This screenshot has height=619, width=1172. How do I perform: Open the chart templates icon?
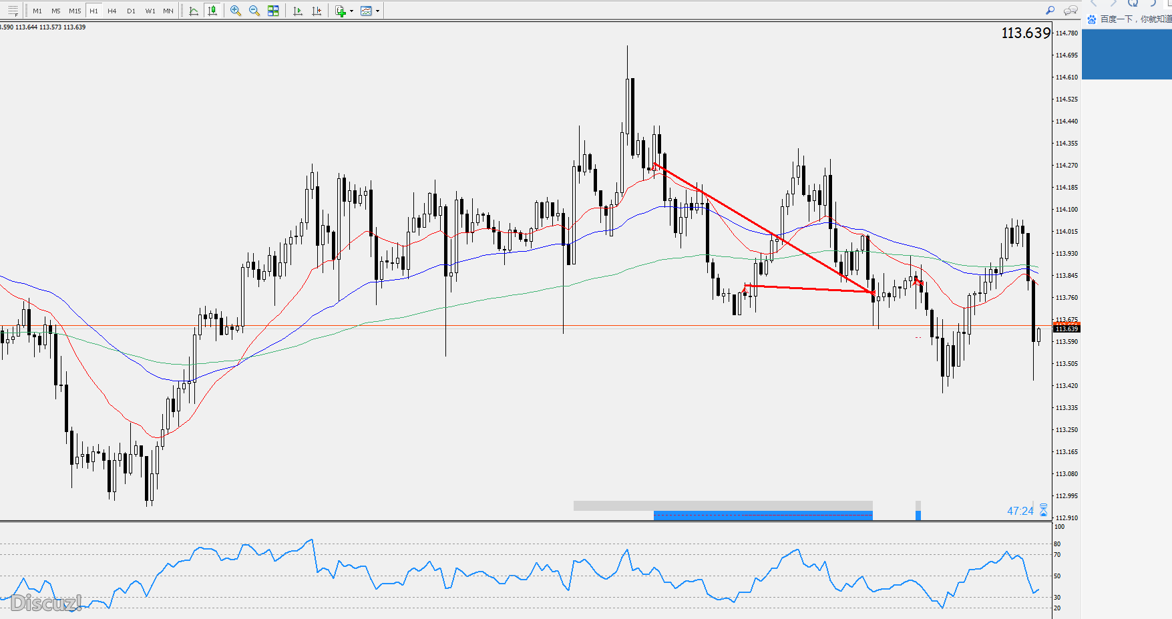click(x=366, y=11)
